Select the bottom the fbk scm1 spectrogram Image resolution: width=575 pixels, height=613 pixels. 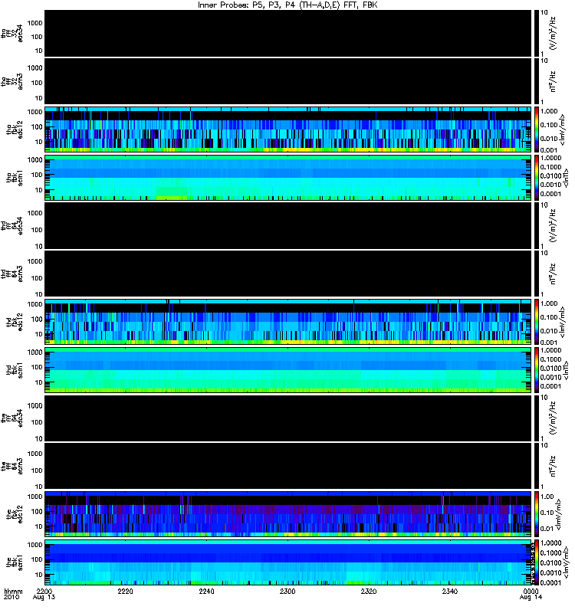[288, 562]
